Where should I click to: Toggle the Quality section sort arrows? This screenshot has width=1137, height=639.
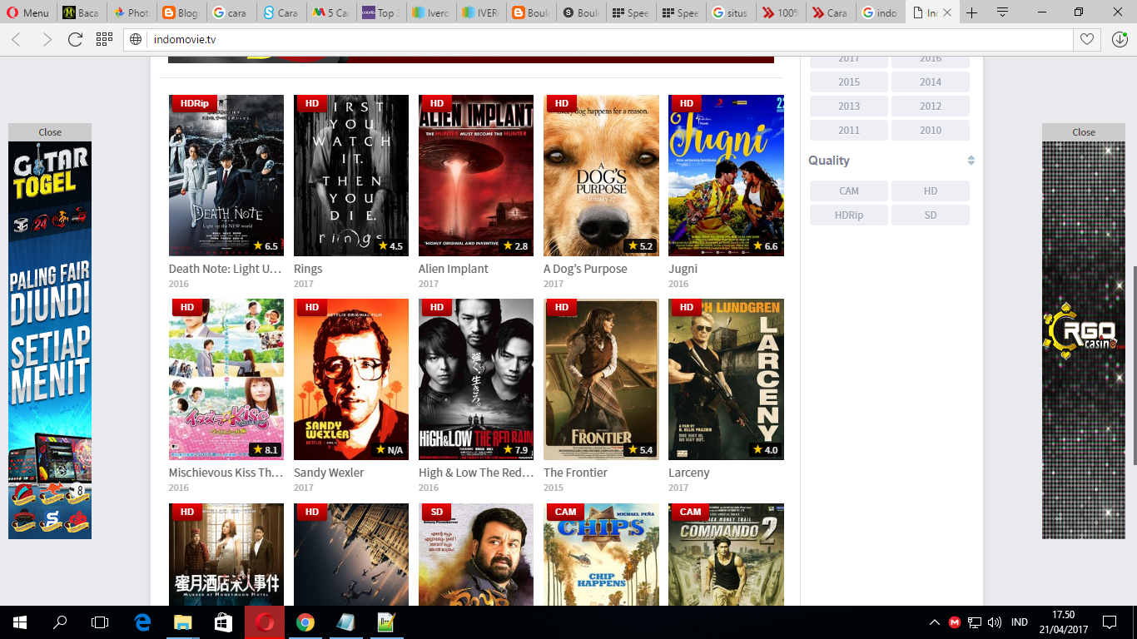tap(971, 161)
